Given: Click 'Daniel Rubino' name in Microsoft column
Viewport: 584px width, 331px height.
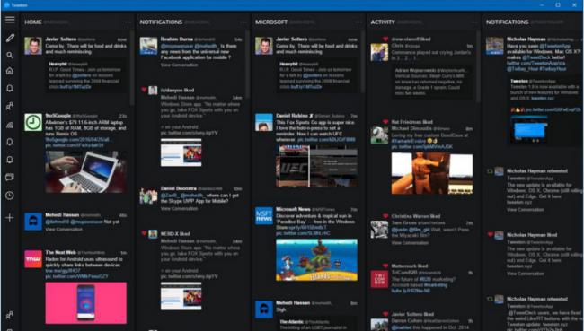Looking at the screenshot, I should pyautogui.click(x=292, y=116).
